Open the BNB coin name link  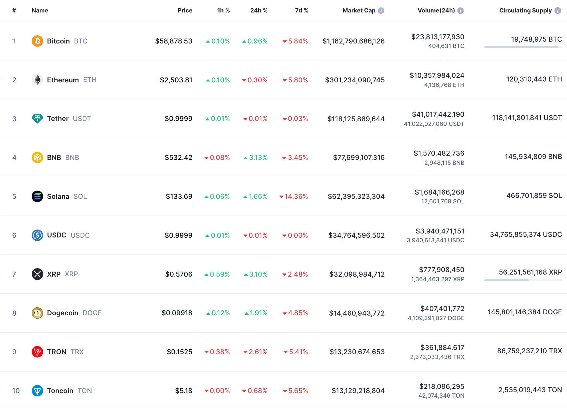pyautogui.click(x=54, y=157)
